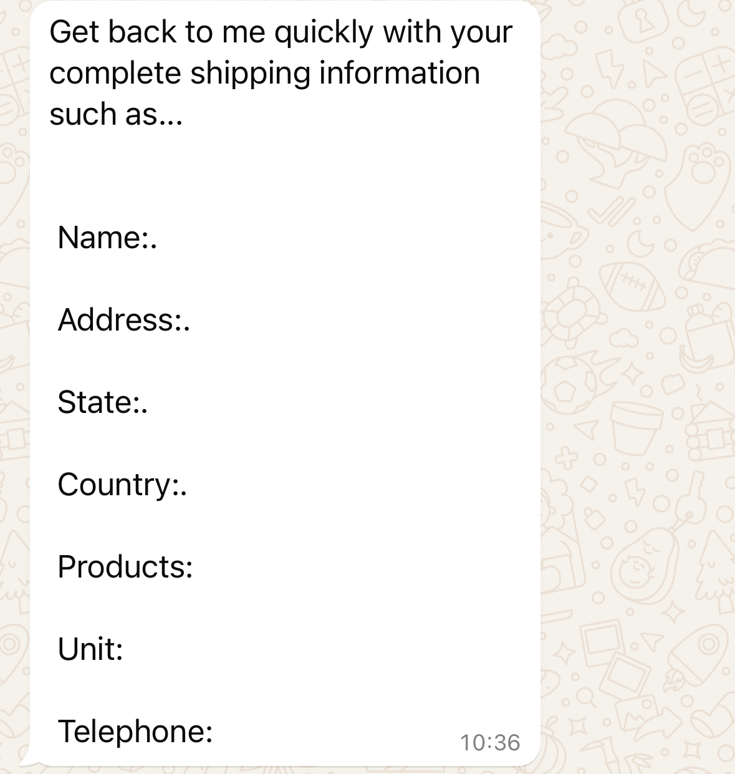
Task: Click the "Unit:" line in the message
Action: point(90,649)
